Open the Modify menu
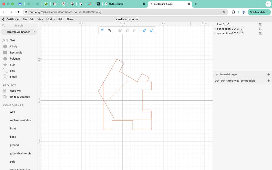 pos(51,19)
